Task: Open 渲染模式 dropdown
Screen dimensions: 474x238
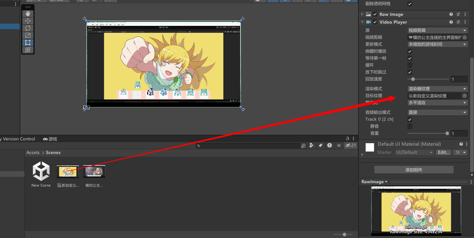Action: [x=438, y=89]
